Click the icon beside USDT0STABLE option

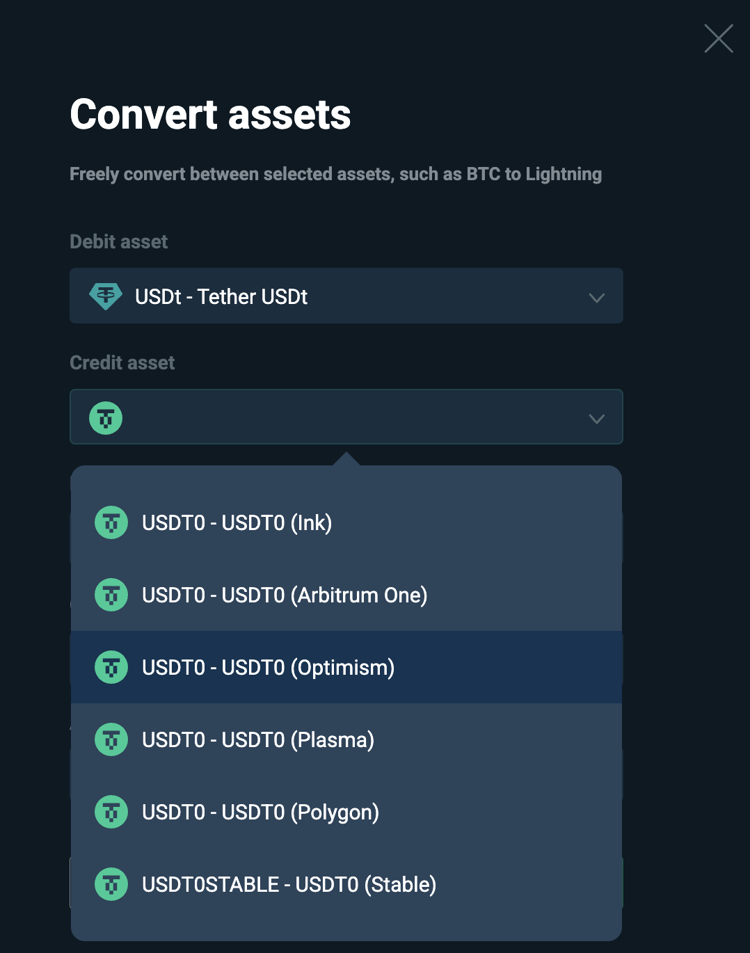(111, 884)
